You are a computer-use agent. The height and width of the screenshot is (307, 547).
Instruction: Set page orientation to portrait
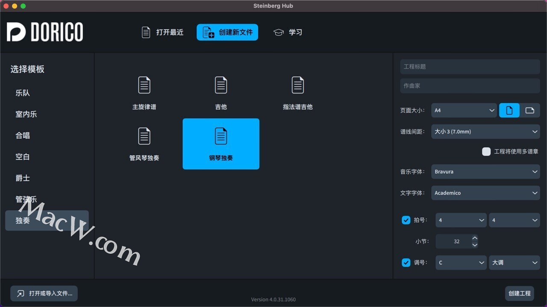pyautogui.click(x=509, y=110)
